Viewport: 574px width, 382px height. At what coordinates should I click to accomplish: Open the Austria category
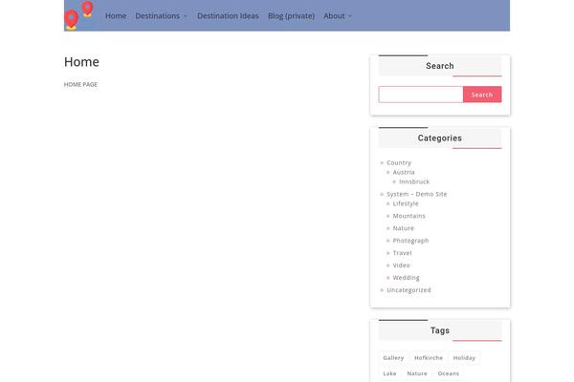pos(404,172)
